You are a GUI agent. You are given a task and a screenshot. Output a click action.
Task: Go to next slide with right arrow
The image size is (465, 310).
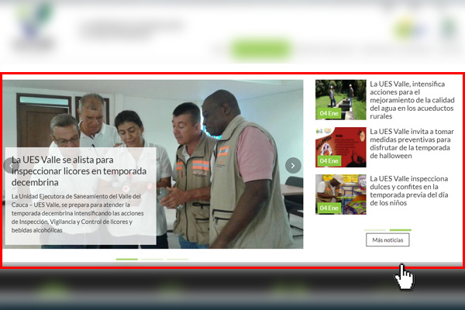click(x=293, y=166)
